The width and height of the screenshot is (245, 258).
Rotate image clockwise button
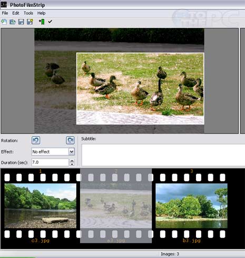pos(70,140)
